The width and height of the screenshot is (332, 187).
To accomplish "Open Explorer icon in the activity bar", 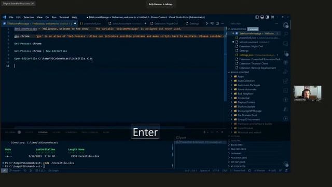I will click(286, 25).
